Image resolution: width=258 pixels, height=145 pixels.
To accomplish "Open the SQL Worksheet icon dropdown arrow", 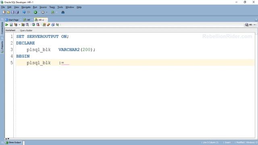I will [x=56, y=12].
